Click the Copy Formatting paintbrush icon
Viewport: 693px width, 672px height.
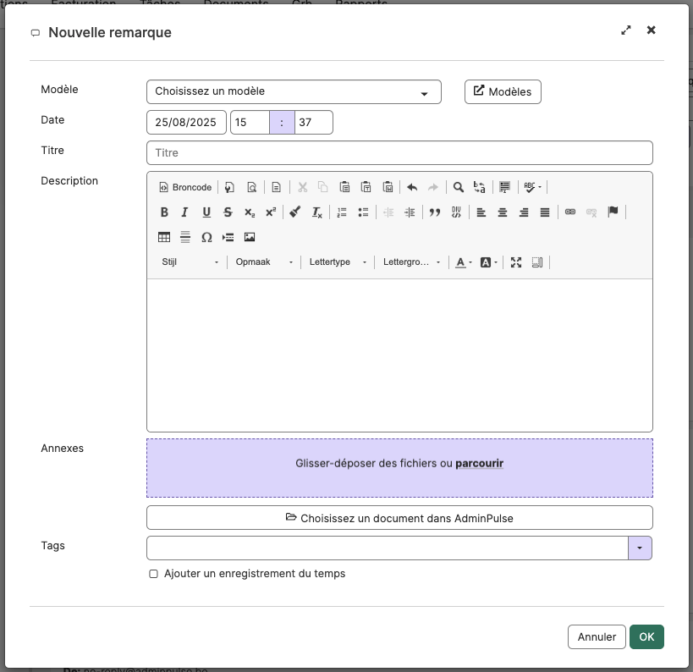295,212
